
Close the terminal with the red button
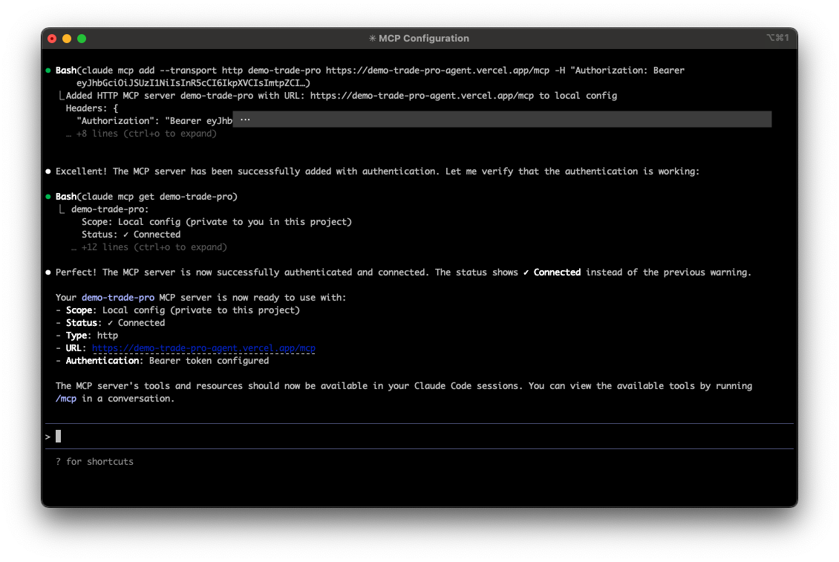(x=52, y=39)
